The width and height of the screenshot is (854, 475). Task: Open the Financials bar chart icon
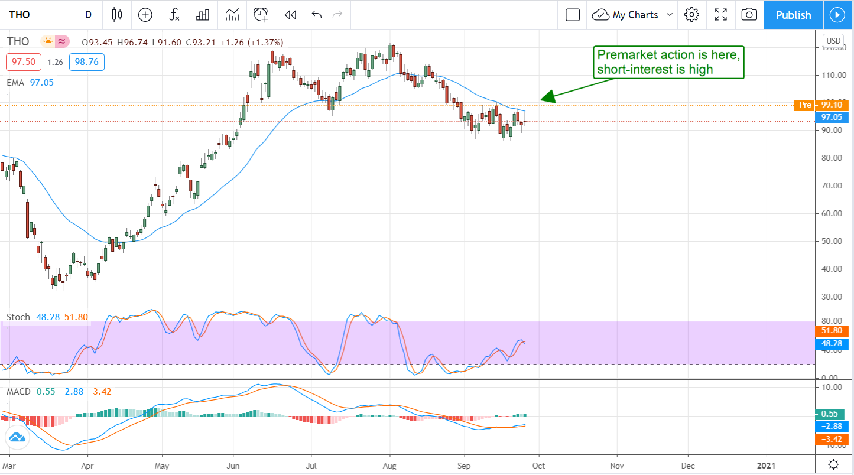tap(203, 15)
